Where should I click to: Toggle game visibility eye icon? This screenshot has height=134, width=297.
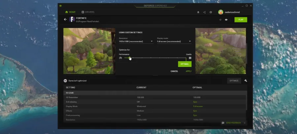pyautogui.click(x=226, y=20)
